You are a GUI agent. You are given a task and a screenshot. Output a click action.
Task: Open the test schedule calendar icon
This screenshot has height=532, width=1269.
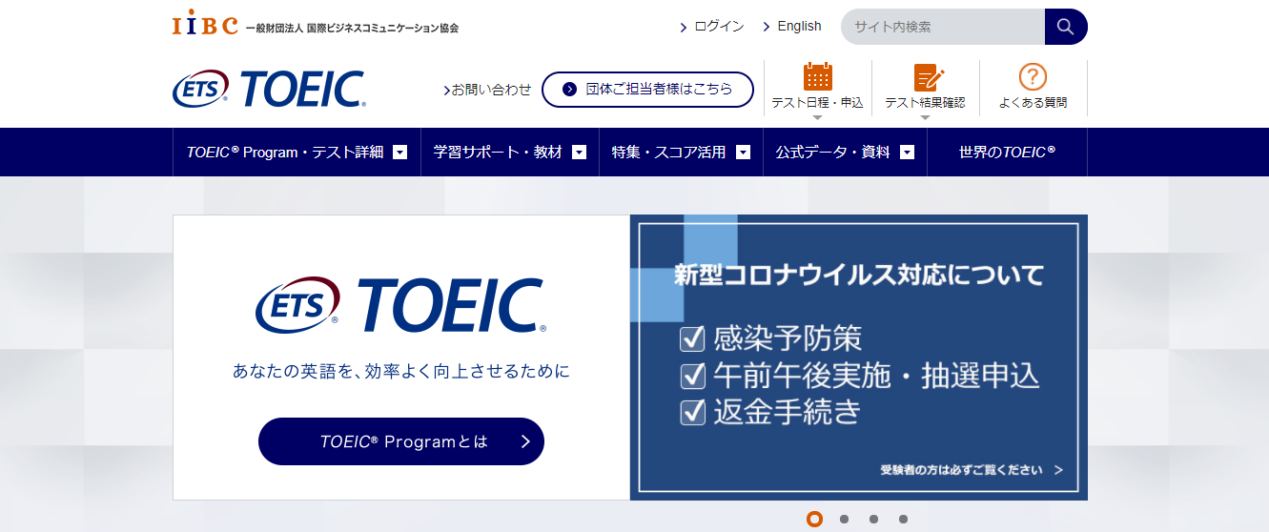[818, 76]
